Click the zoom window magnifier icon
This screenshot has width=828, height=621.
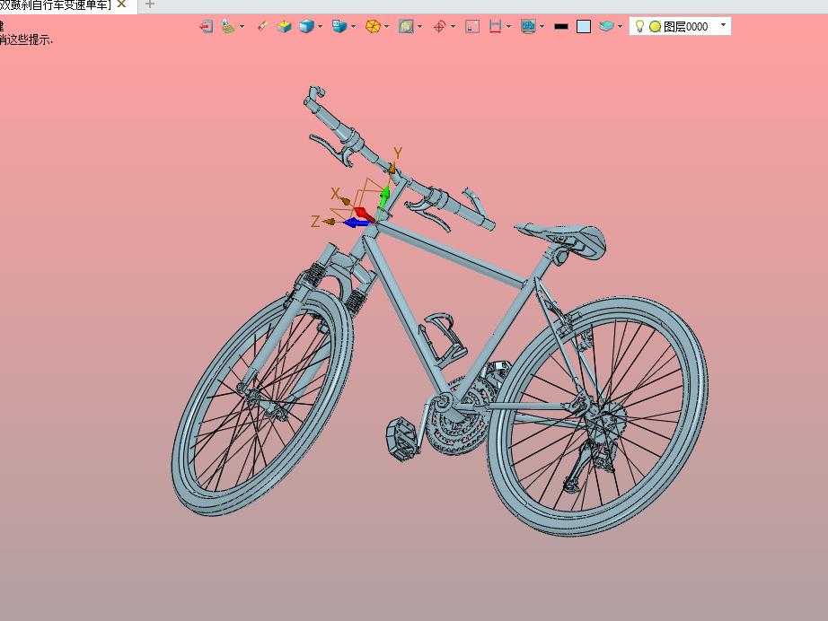coord(406,26)
